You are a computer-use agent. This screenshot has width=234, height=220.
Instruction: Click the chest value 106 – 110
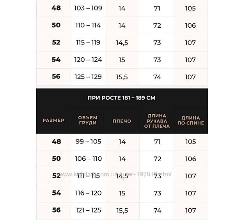pos(88,159)
